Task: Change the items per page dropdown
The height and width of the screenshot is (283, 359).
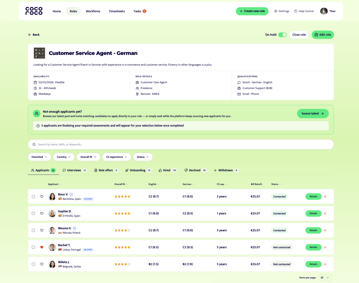Action: coord(325,278)
